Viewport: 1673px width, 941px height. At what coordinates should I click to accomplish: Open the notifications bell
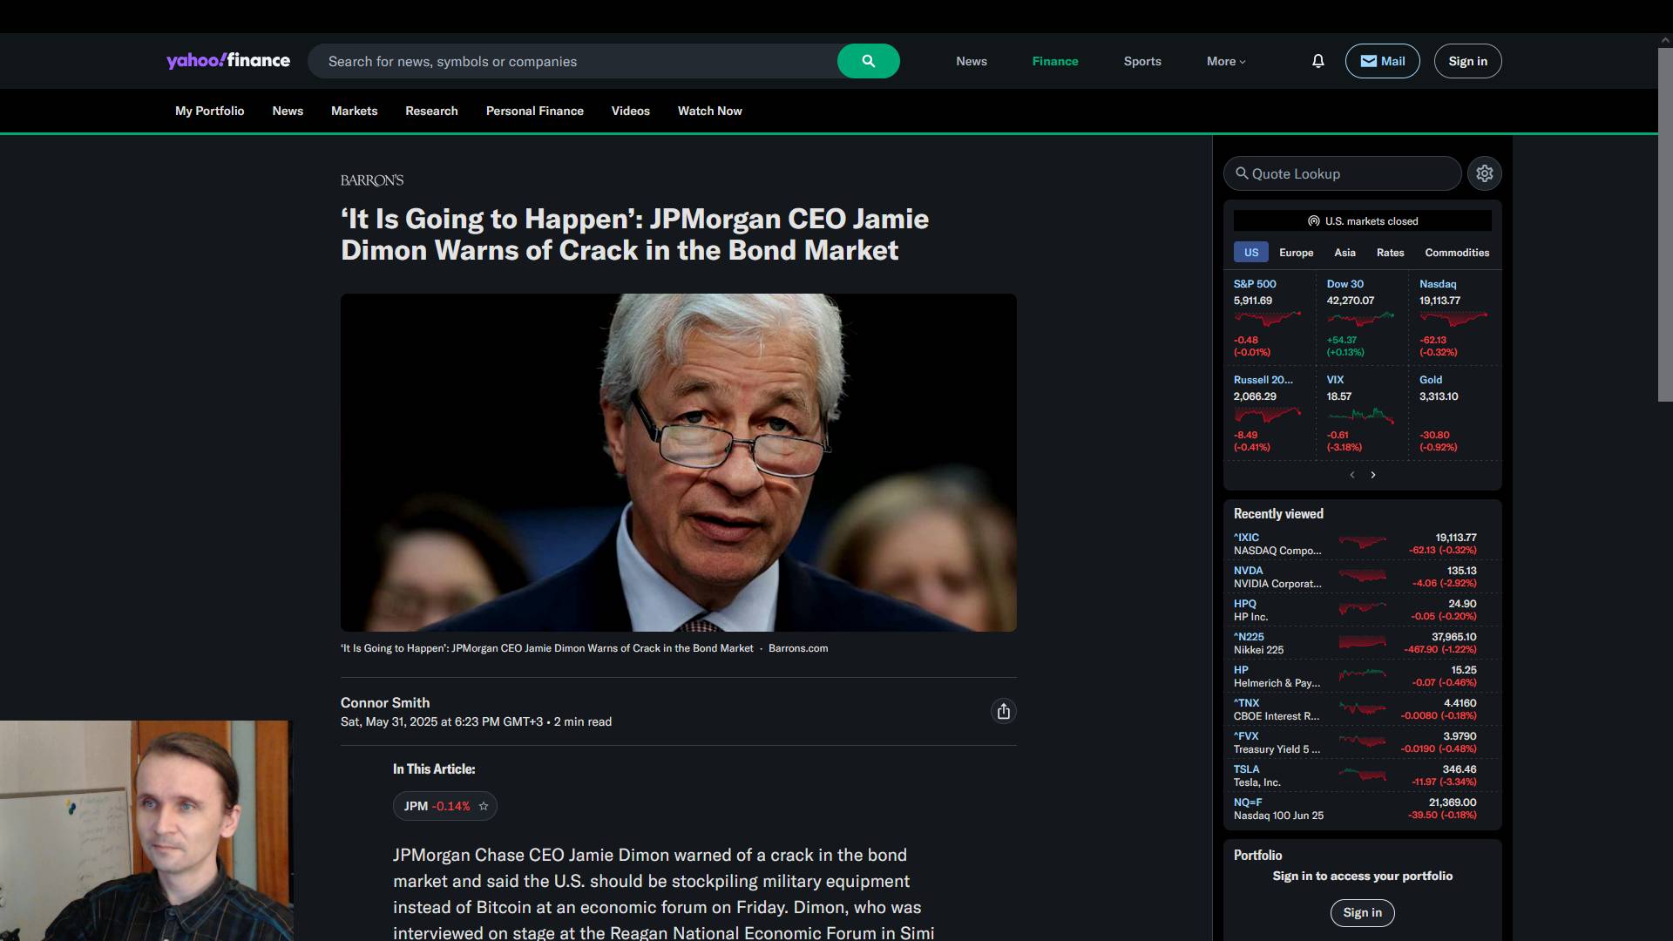(x=1317, y=61)
